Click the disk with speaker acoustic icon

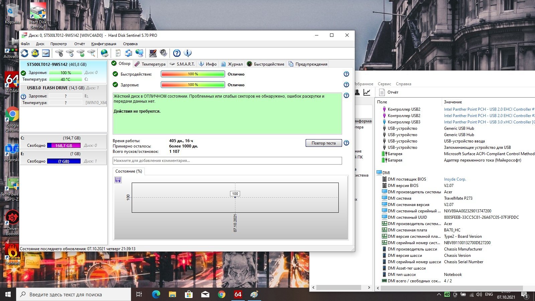59,53
